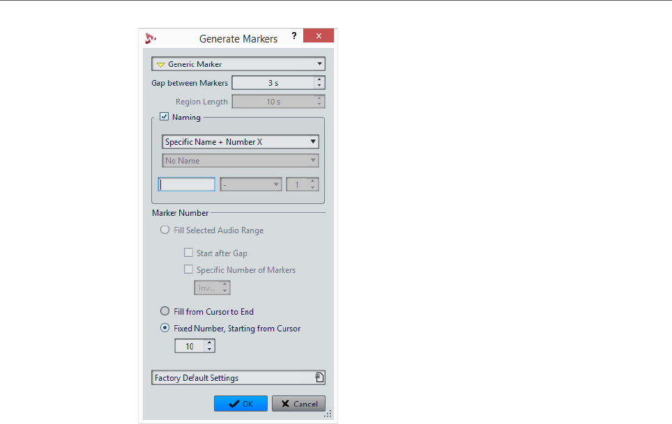Click the Region Length label
Screen dimensions: 672x424
click(201, 102)
